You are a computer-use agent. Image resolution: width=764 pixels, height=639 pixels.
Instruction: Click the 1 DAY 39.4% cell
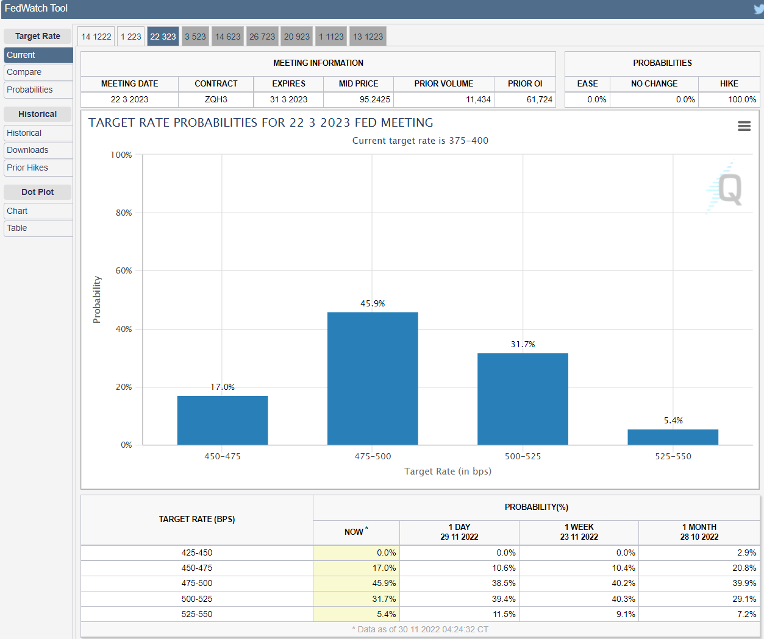coord(459,599)
